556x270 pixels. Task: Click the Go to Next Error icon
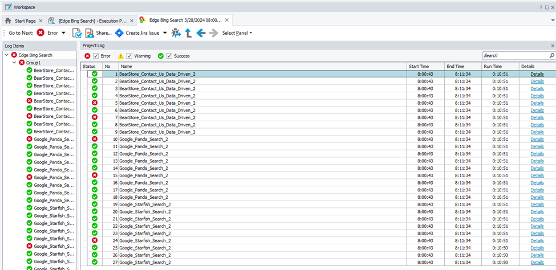[41, 33]
